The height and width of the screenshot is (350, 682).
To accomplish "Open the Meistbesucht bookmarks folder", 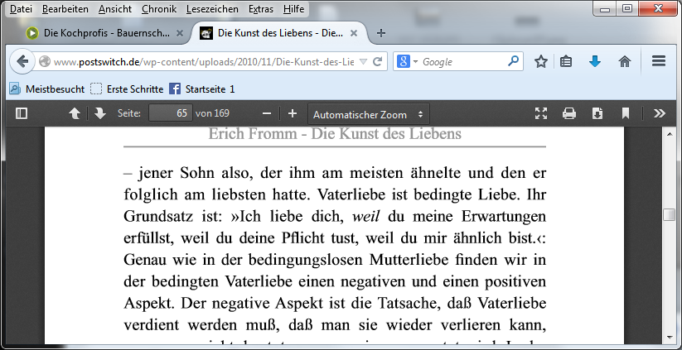I will pyautogui.click(x=46, y=89).
